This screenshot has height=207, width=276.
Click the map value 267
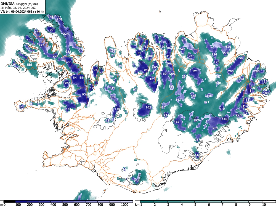point(197,140)
